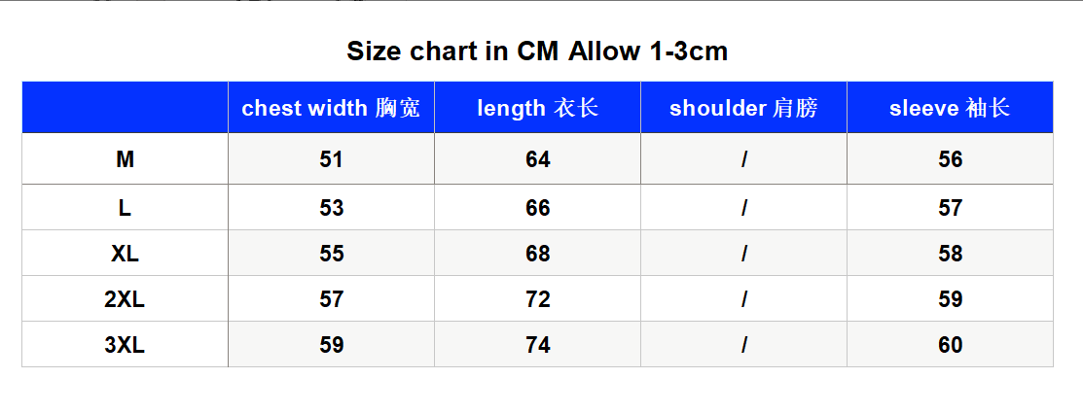Click the Size chart in CM title
Image resolution: width=1083 pixels, height=413 pixels.
point(537,52)
